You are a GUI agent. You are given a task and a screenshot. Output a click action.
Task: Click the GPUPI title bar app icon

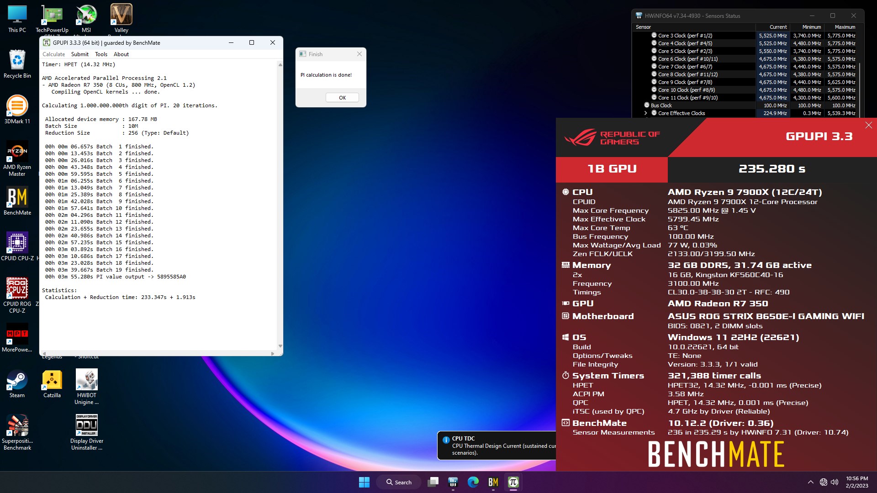47,42
